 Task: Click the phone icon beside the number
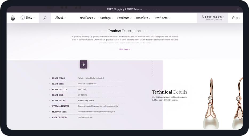(203, 17)
